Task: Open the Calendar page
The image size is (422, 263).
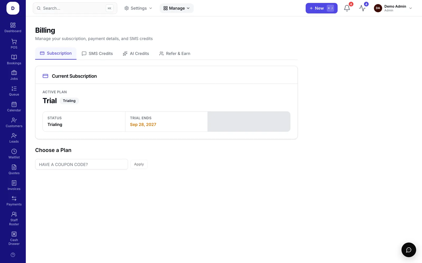Action: 14,107
